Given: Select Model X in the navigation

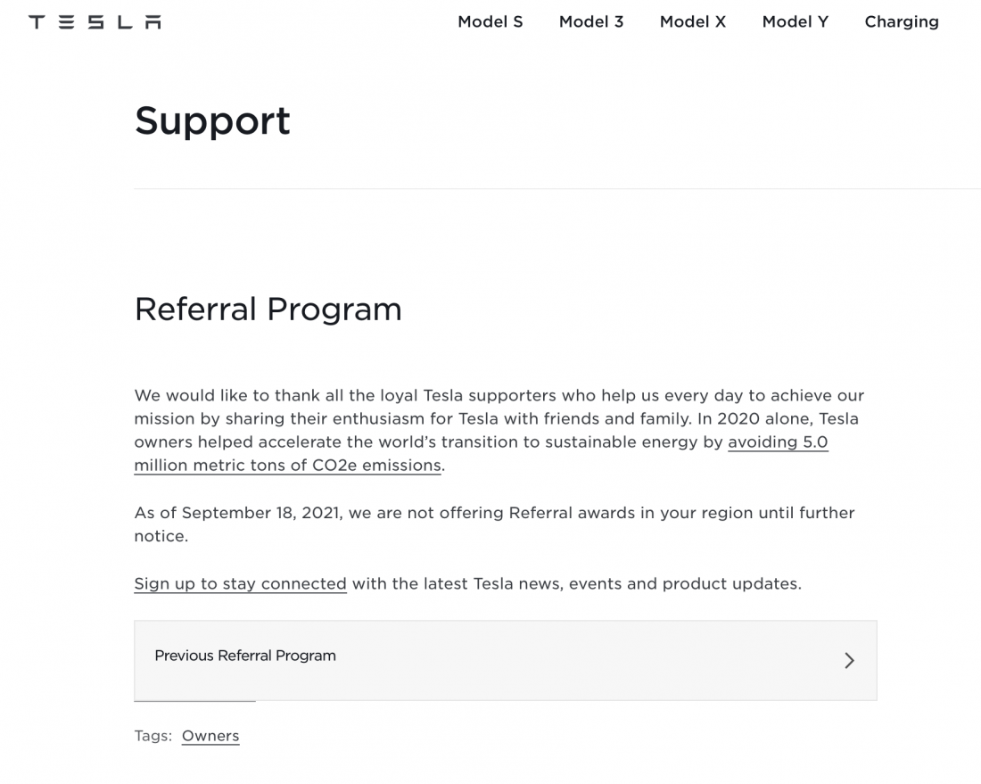Looking at the screenshot, I should click(693, 22).
